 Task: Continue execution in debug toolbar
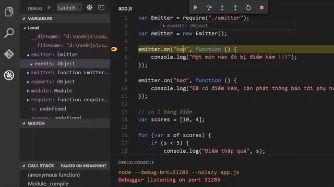[195, 8]
